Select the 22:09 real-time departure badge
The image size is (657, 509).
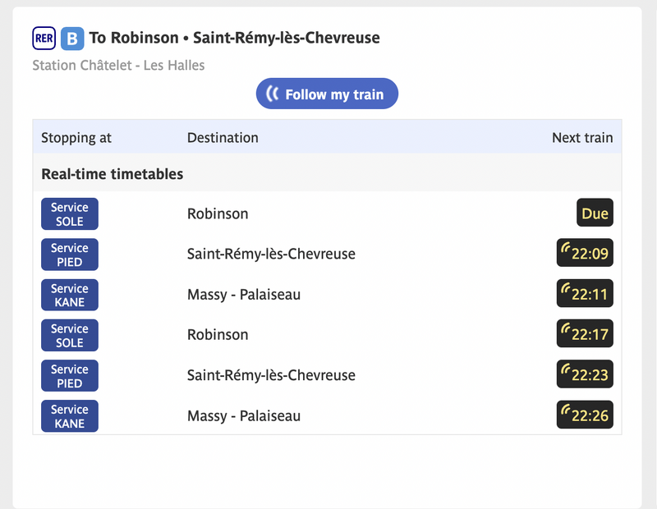[x=585, y=254]
